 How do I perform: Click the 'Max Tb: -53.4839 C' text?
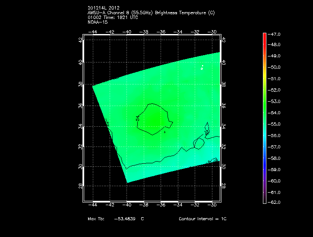click(x=116, y=219)
